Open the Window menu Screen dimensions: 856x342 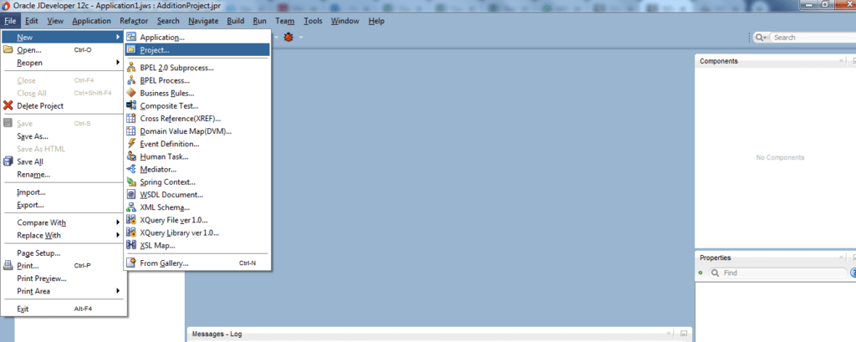345,21
